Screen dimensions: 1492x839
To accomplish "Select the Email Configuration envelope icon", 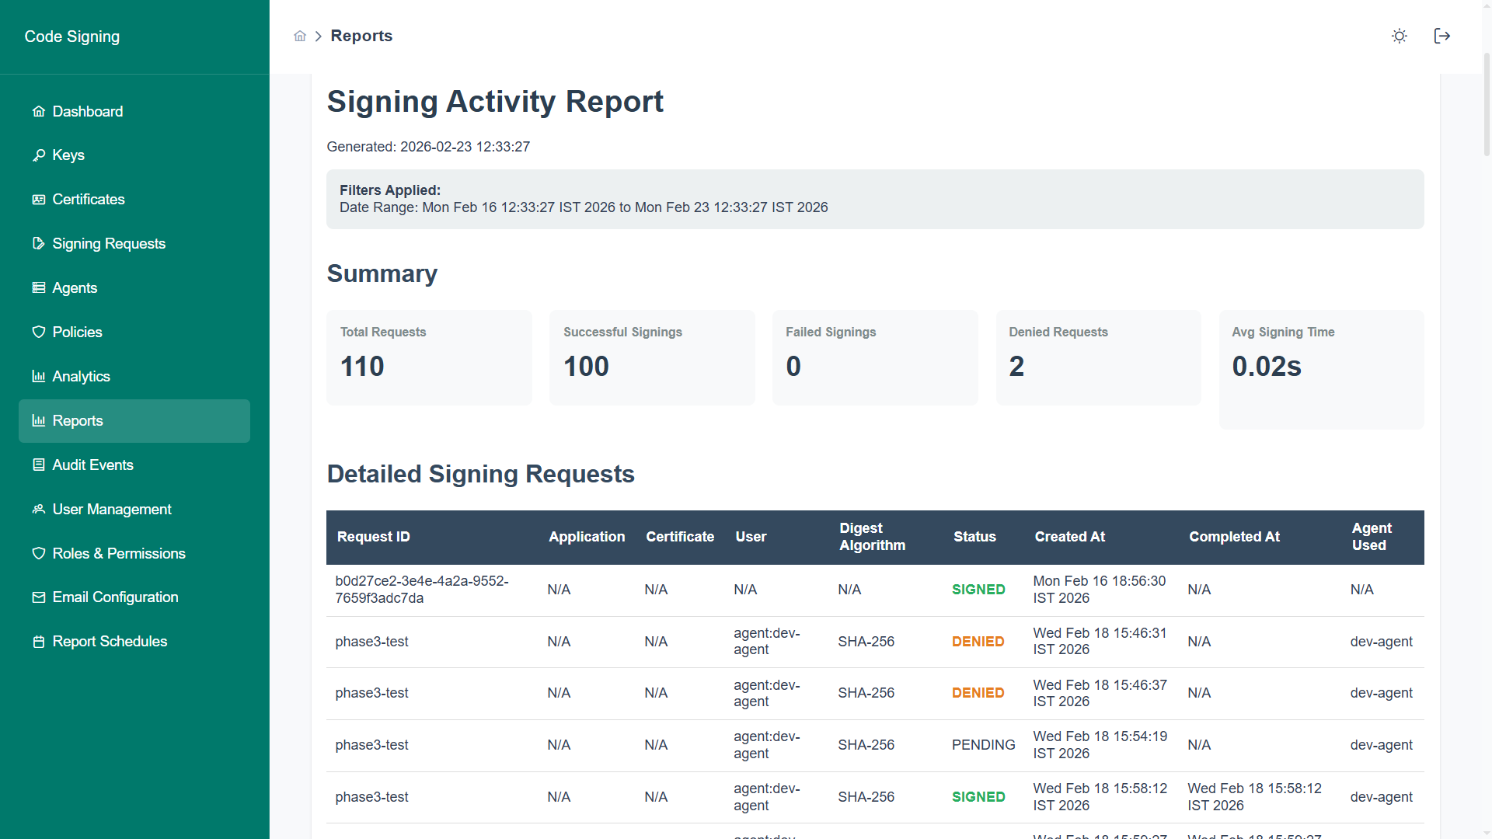I will pos(39,597).
